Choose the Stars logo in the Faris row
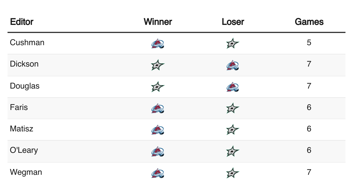The width and height of the screenshot is (353, 191). [233, 109]
